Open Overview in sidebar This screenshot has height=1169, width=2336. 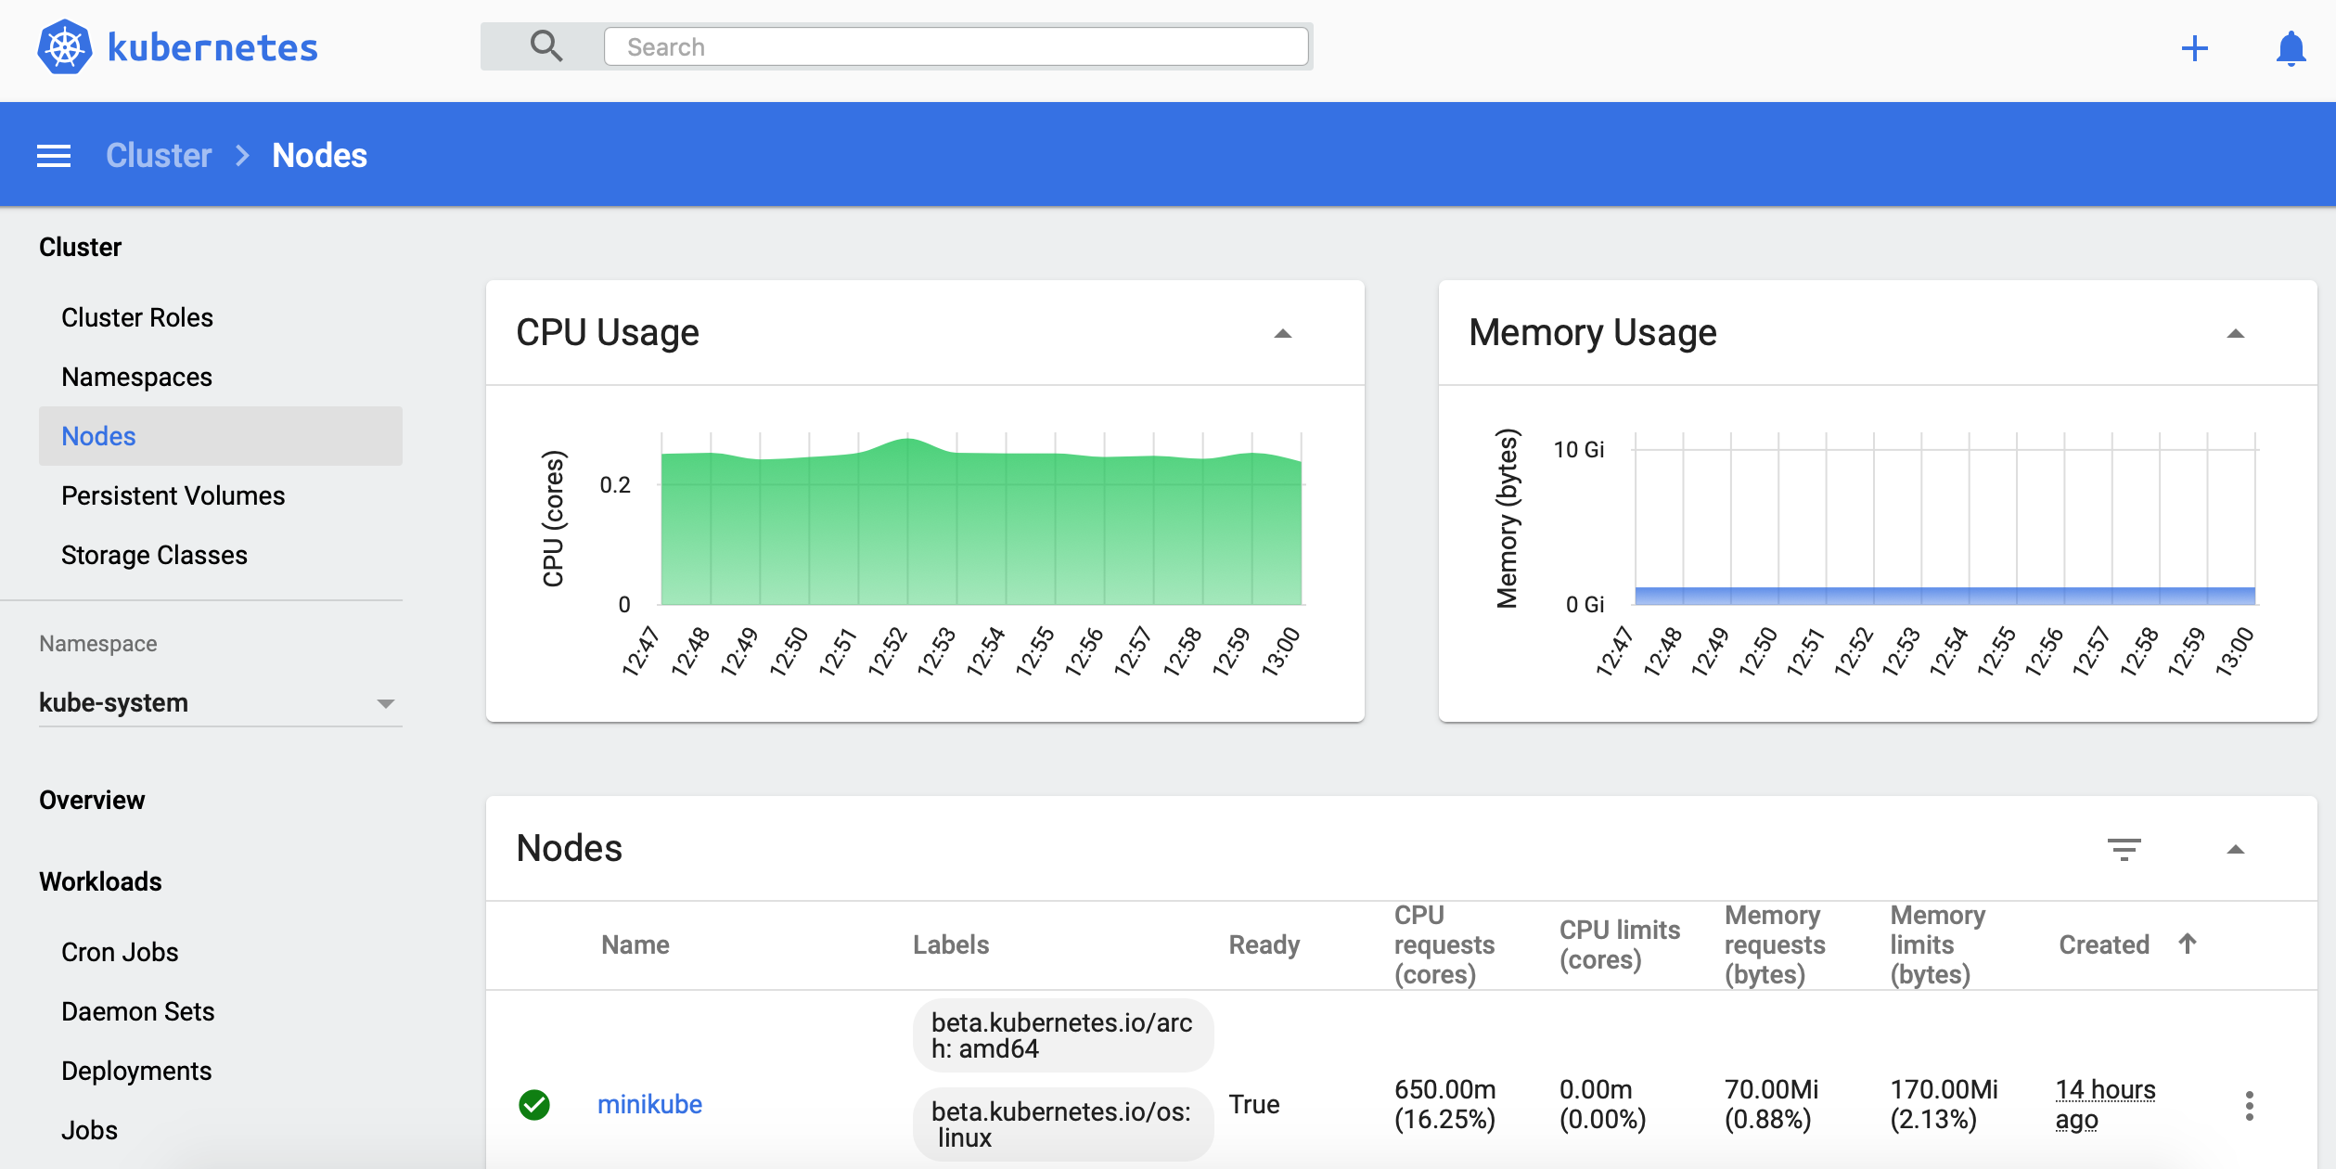pos(92,800)
